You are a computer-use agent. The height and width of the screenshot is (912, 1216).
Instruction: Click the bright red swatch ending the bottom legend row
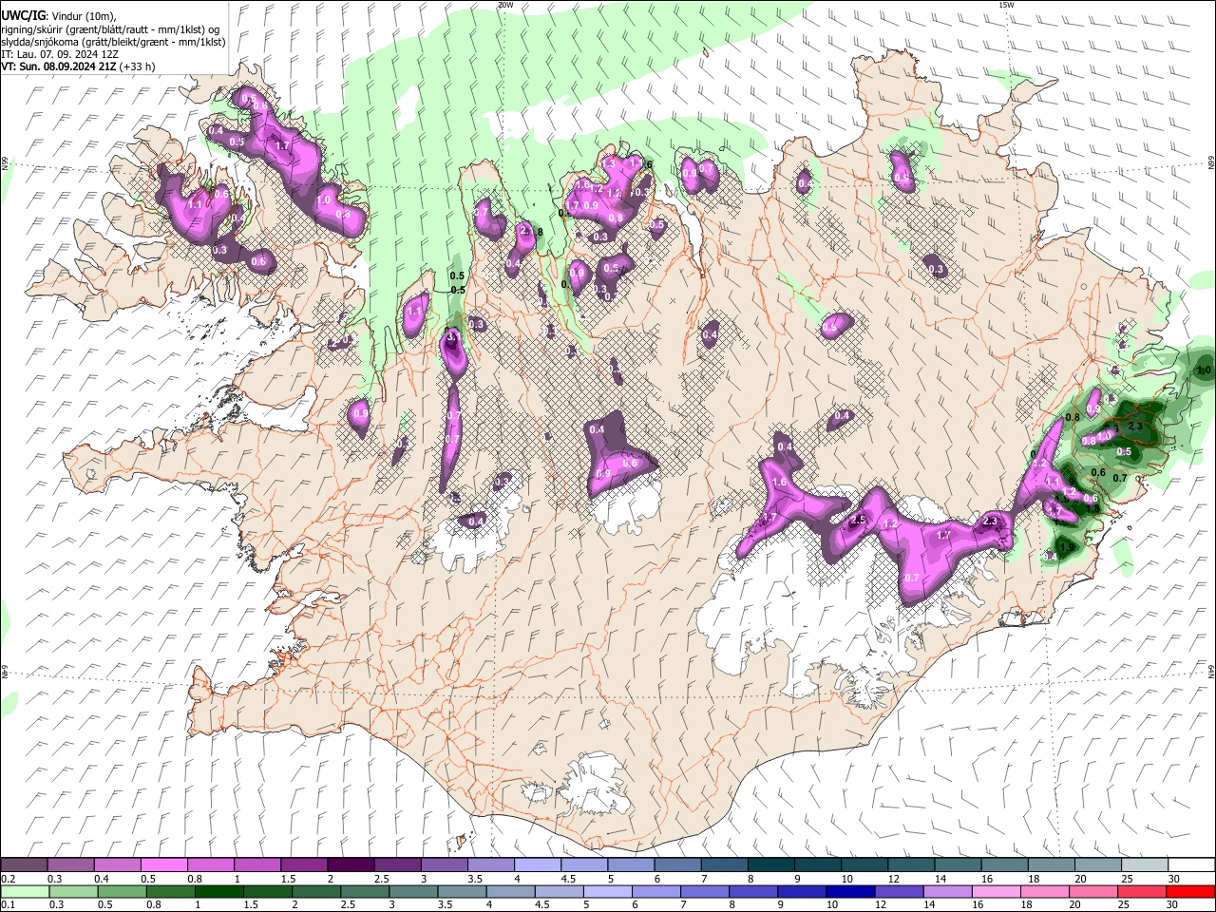tap(1190, 891)
